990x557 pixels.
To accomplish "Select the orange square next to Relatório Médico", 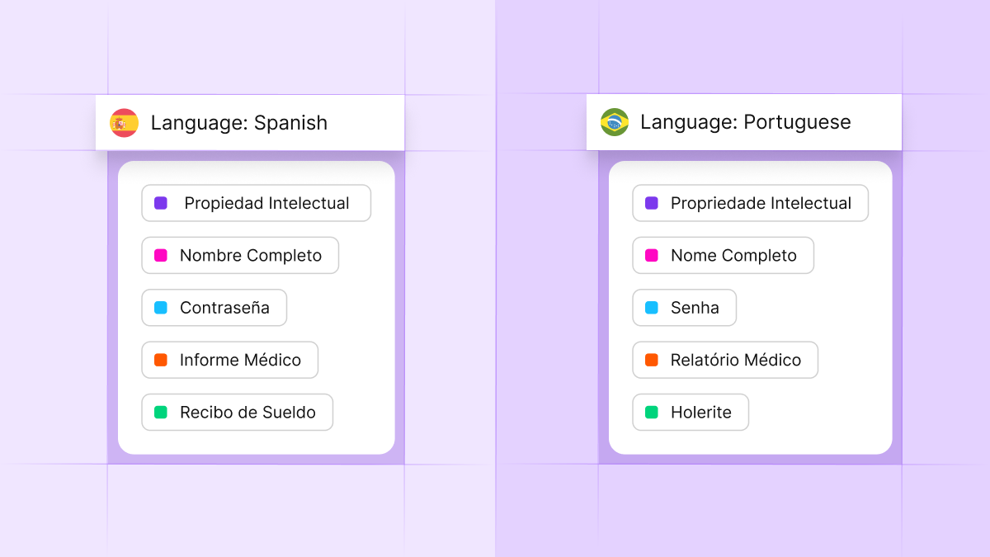I will tap(649, 360).
